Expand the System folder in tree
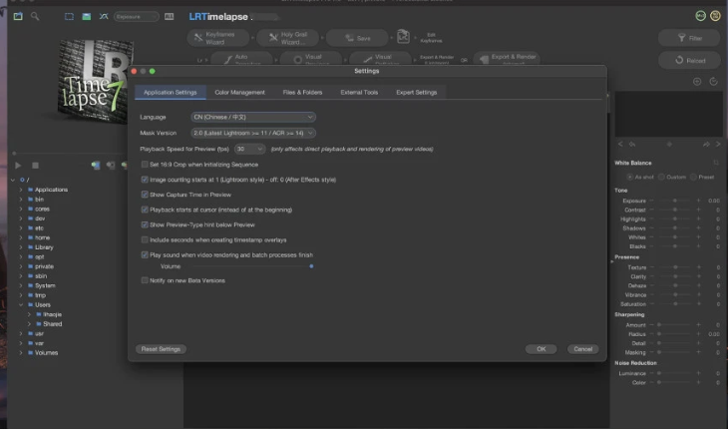 pos(21,285)
